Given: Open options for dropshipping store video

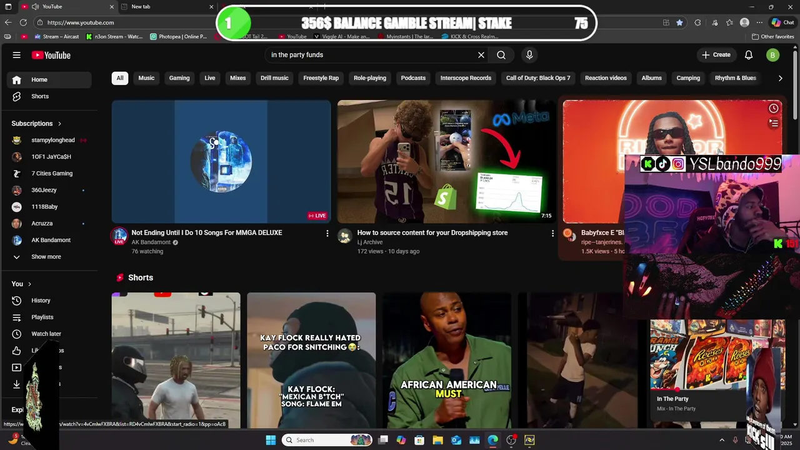Looking at the screenshot, I should pyautogui.click(x=552, y=233).
